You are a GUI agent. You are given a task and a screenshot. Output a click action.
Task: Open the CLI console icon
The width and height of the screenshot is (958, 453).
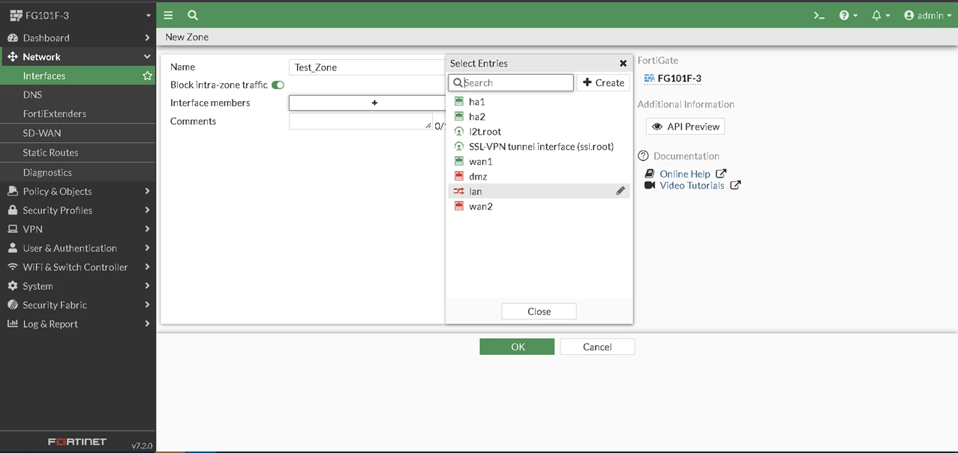click(x=819, y=15)
